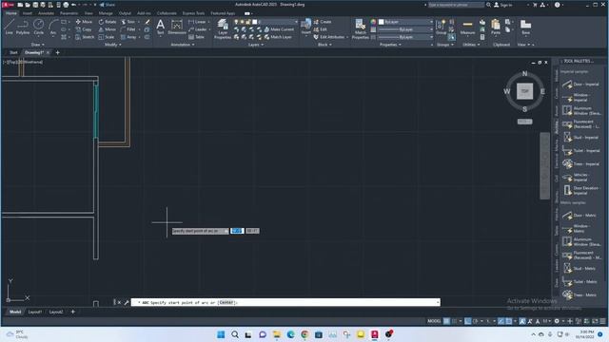This screenshot has height=342, width=609.
Task: Open the Windows Start menu
Action: pos(221,334)
